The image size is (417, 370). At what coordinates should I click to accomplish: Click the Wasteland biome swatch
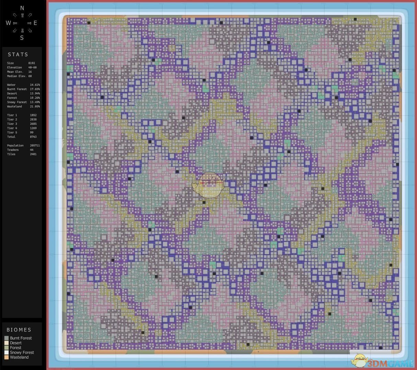[6, 357]
